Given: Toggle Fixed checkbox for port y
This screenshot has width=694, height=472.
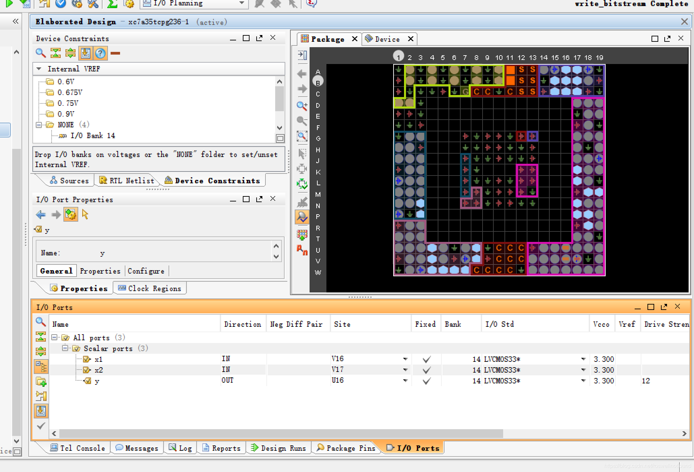Looking at the screenshot, I should (x=426, y=381).
